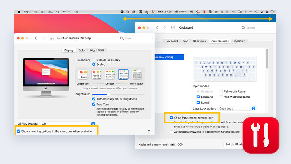Click the Set Up Bluetooth button

coord(233,144)
